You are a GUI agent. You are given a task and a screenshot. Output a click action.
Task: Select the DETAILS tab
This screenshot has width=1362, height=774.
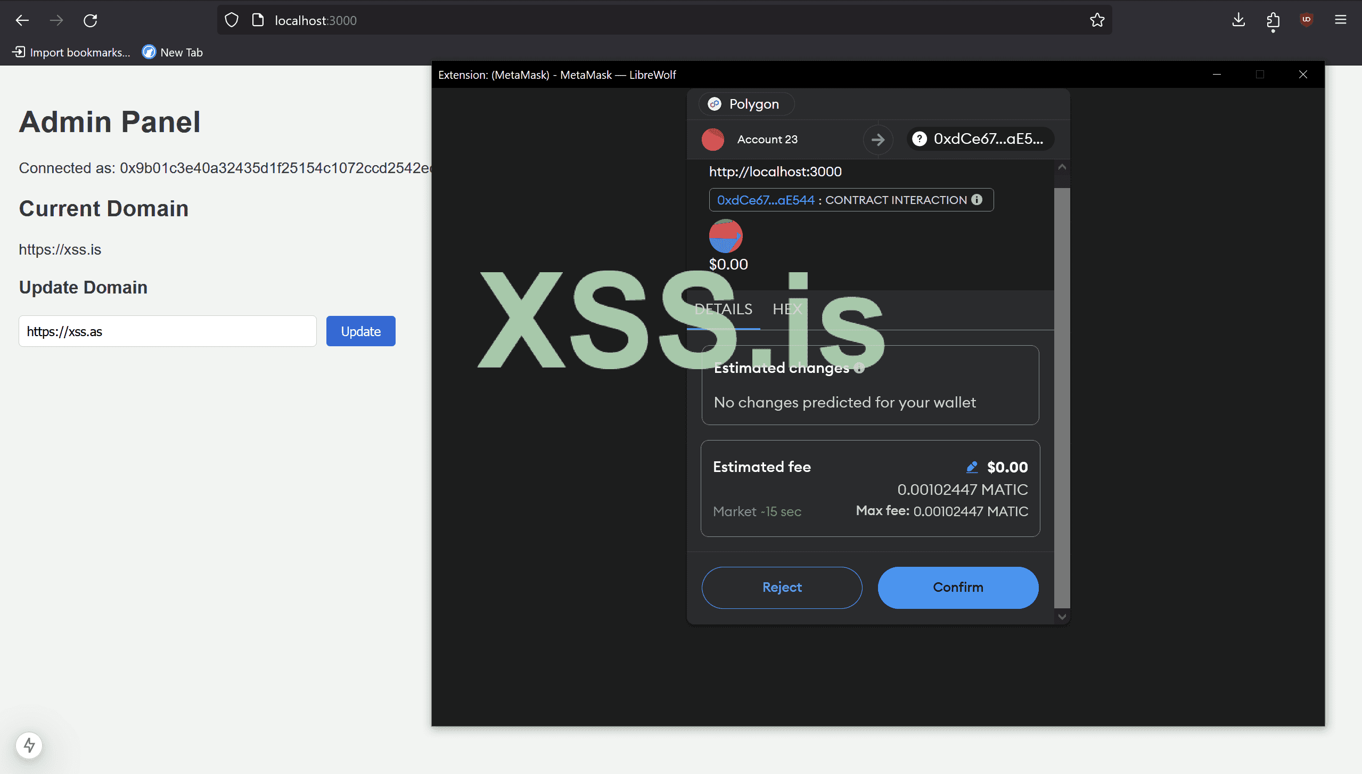tap(723, 309)
